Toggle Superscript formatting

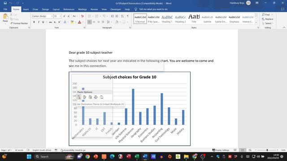[59, 22]
